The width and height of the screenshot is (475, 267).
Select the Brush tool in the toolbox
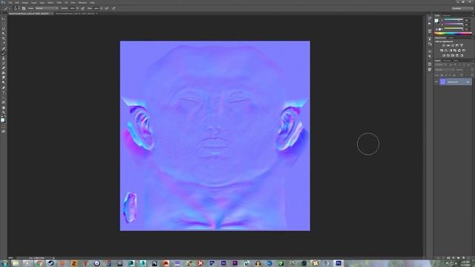pos(4,53)
